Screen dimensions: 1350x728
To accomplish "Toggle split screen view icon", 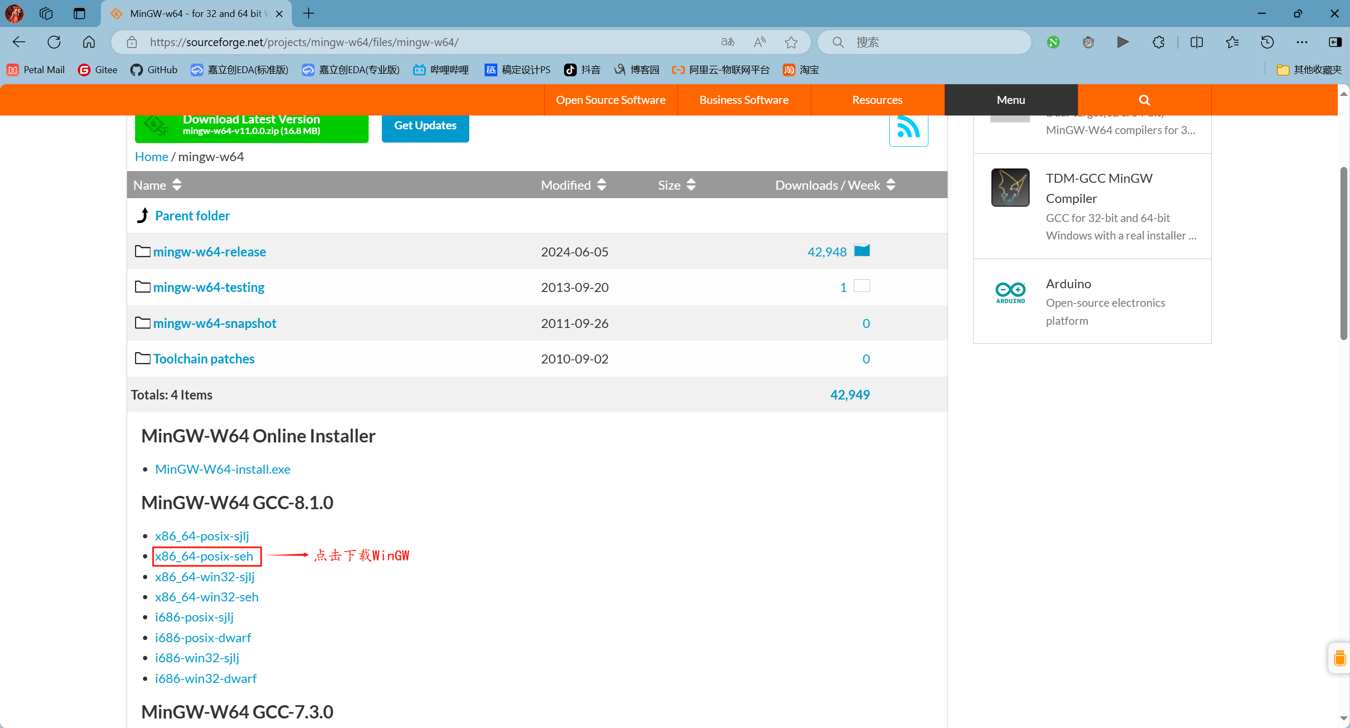I will coord(1197,42).
